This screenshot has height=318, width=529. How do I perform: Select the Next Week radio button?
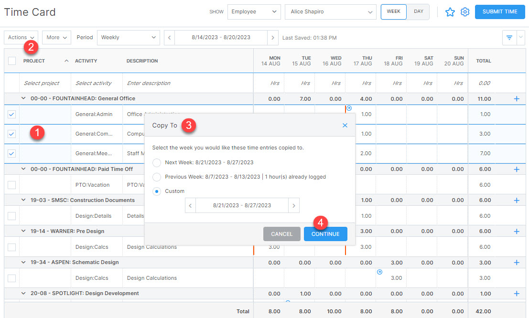[x=156, y=162]
